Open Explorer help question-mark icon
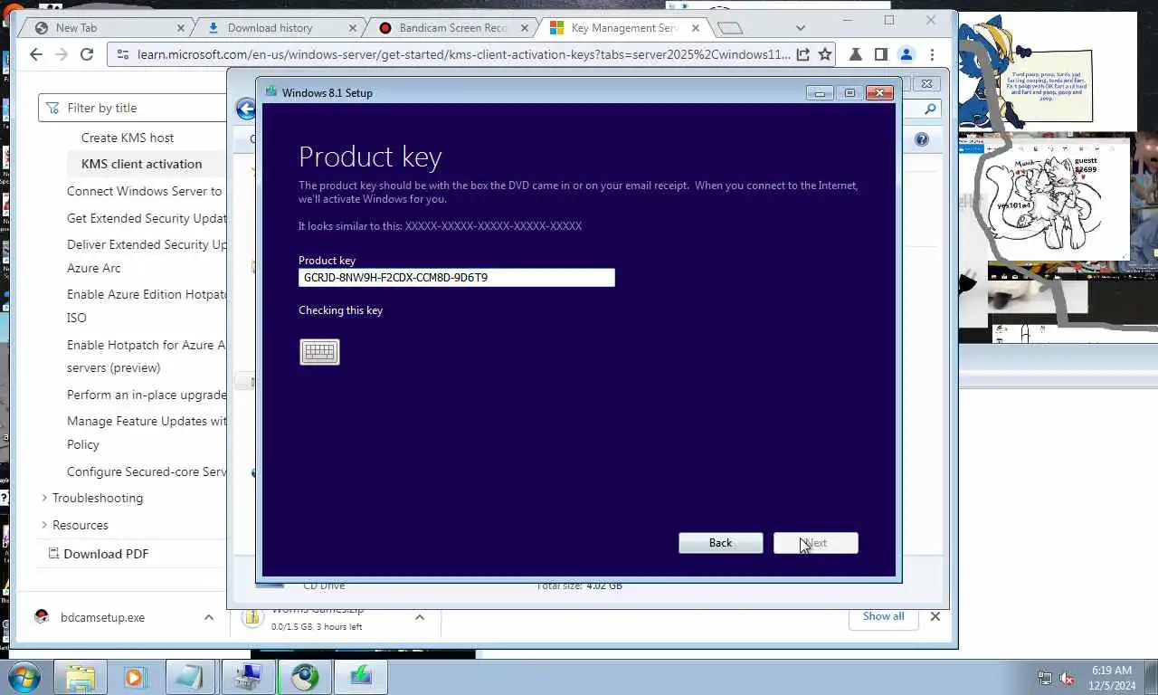 pos(921,139)
